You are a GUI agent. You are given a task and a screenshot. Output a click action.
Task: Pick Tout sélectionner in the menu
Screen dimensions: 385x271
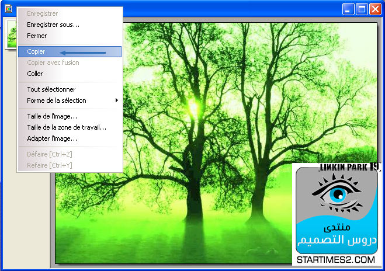tap(51, 89)
